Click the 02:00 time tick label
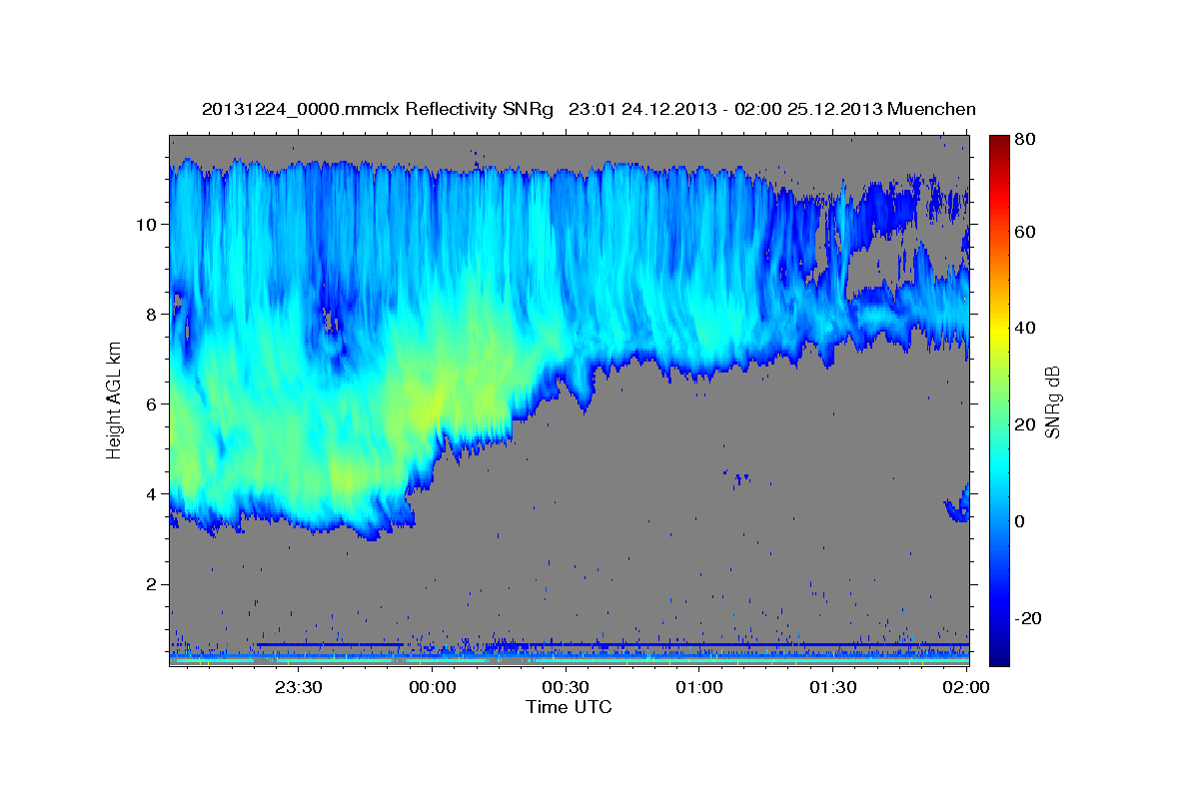The width and height of the screenshot is (1199, 799). point(966,688)
